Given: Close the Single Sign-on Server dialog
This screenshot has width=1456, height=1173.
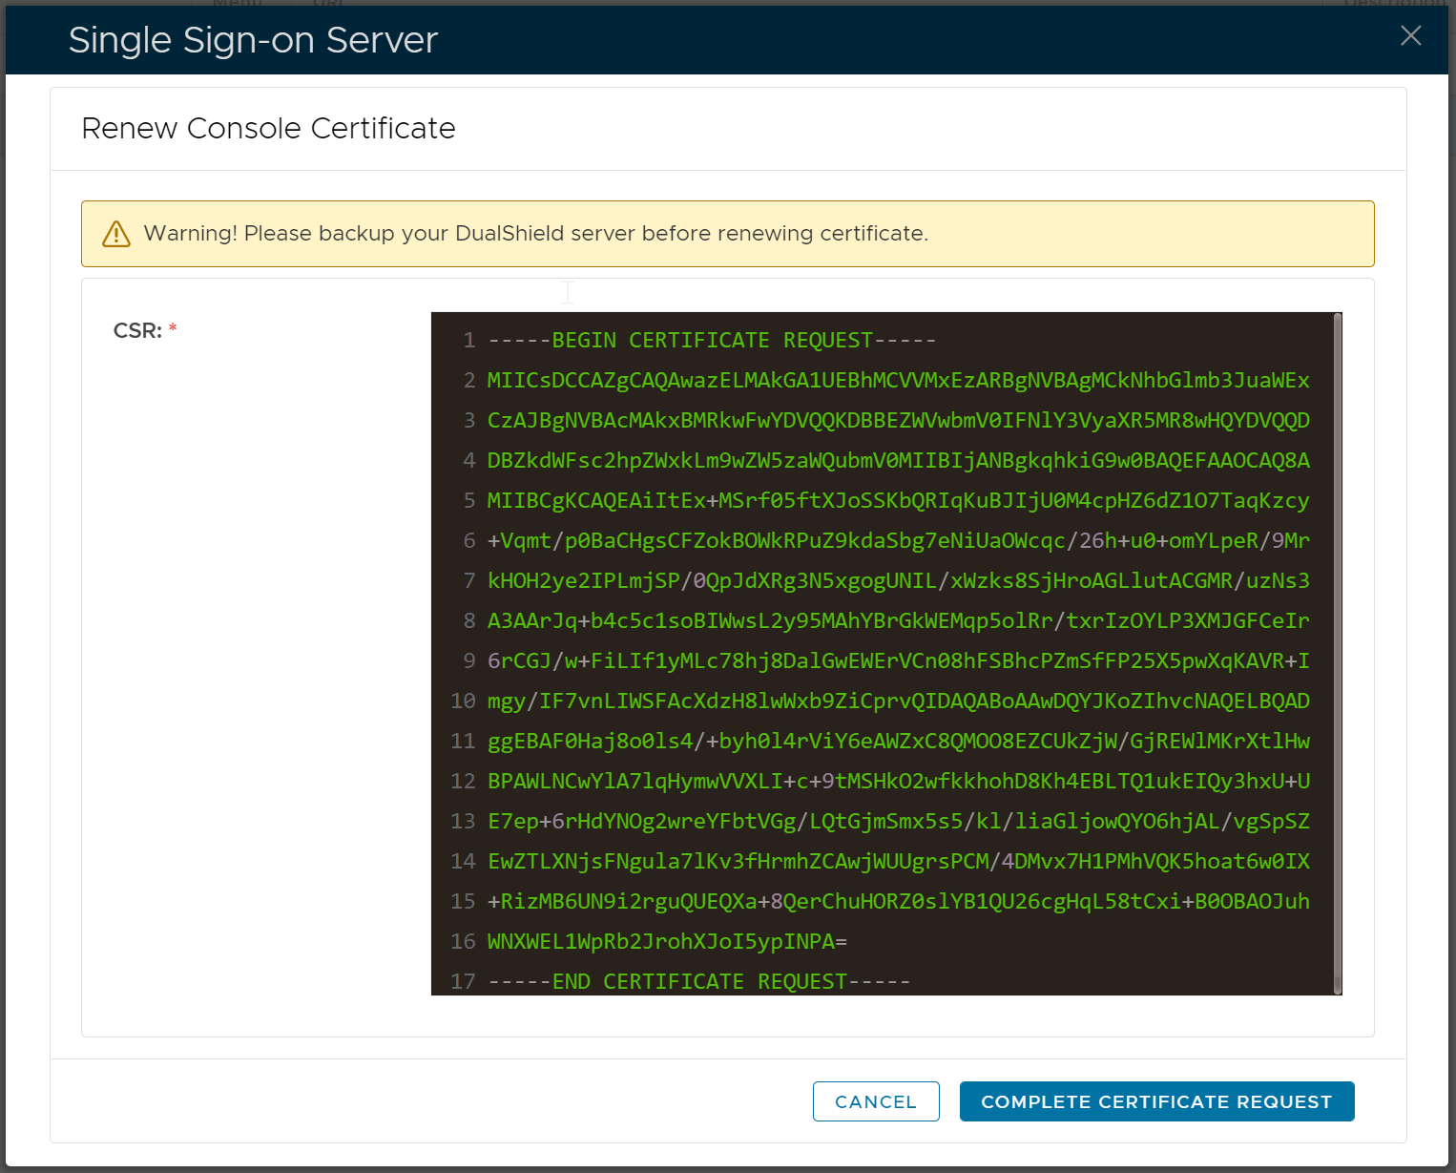Looking at the screenshot, I should pos(1410,36).
